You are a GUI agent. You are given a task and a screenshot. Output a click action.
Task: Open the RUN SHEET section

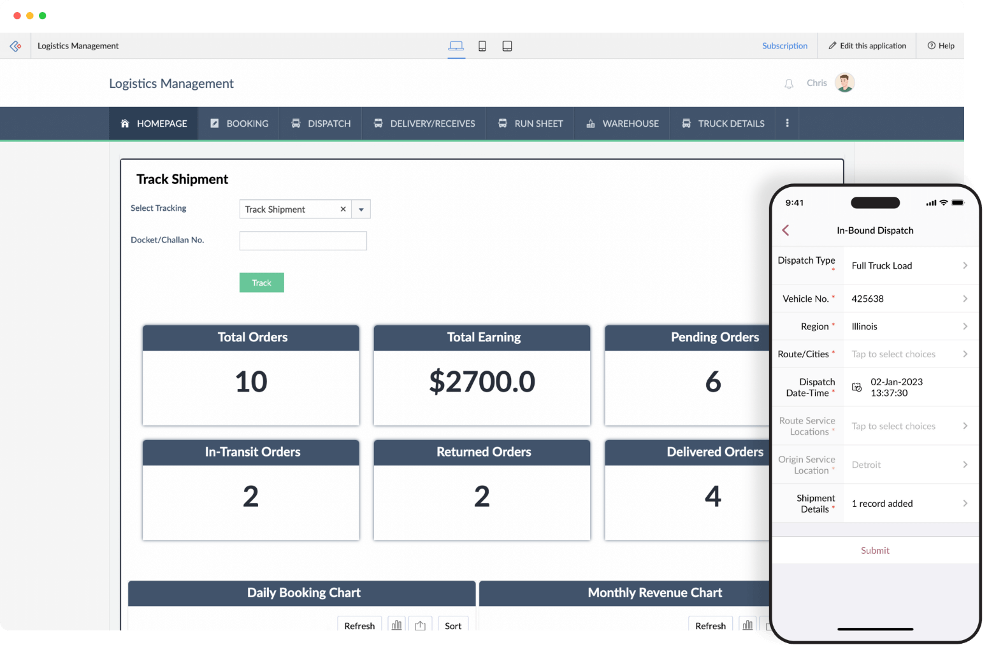click(x=530, y=123)
